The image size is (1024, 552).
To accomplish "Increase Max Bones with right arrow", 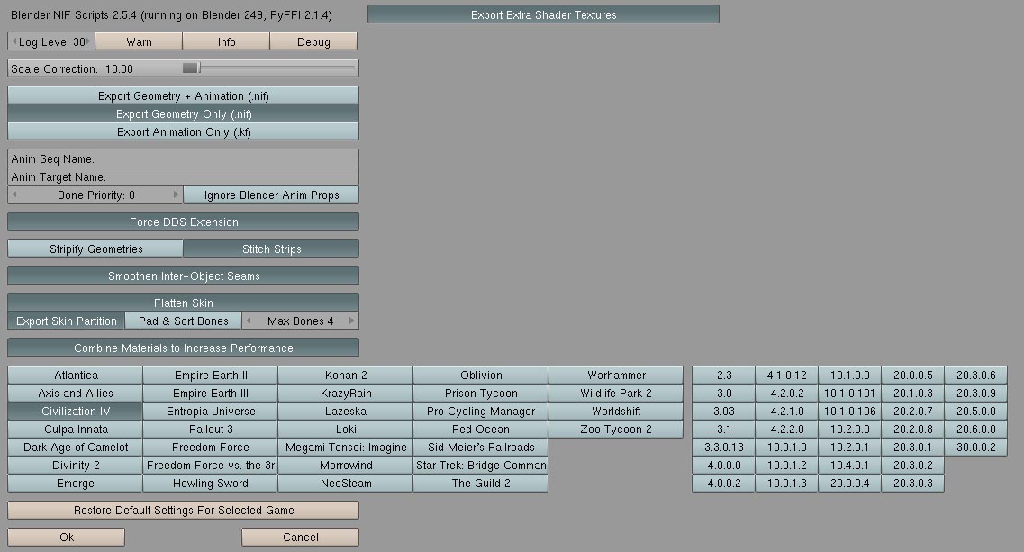I will pyautogui.click(x=352, y=320).
